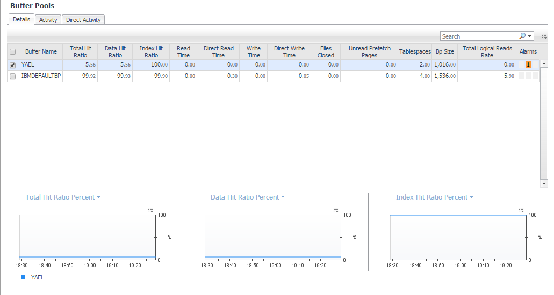Open Data Hit Ratio chart options icon
This screenshot has width=554, height=295.
pyautogui.click(x=336, y=210)
